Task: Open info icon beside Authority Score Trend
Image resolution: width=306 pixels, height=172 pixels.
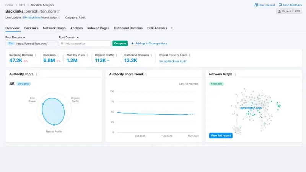Action: coord(146,74)
